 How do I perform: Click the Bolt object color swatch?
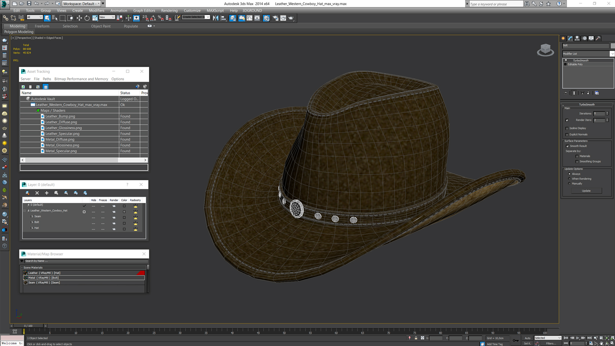tap(612, 45)
